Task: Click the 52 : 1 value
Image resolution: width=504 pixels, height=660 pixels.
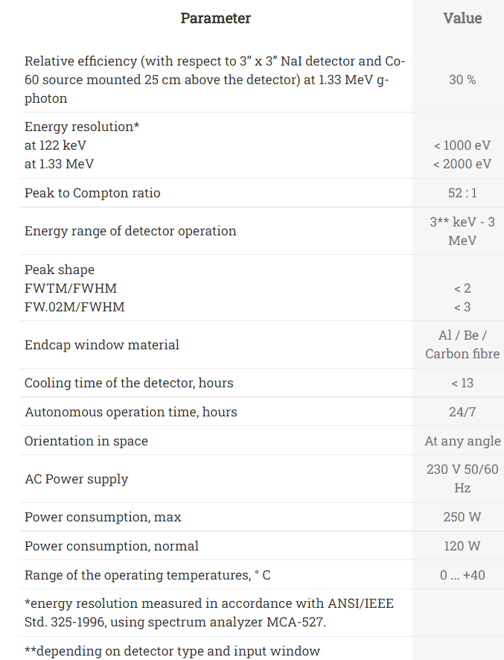Action: (462, 193)
